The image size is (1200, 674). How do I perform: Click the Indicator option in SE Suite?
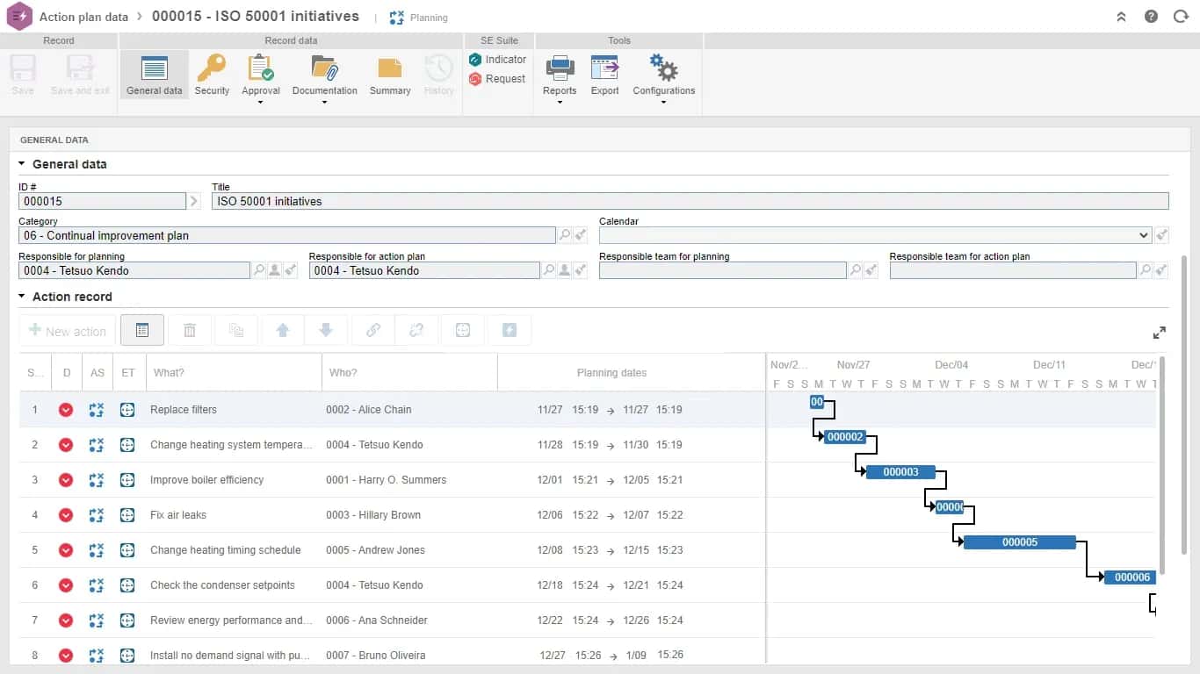tap(497, 60)
